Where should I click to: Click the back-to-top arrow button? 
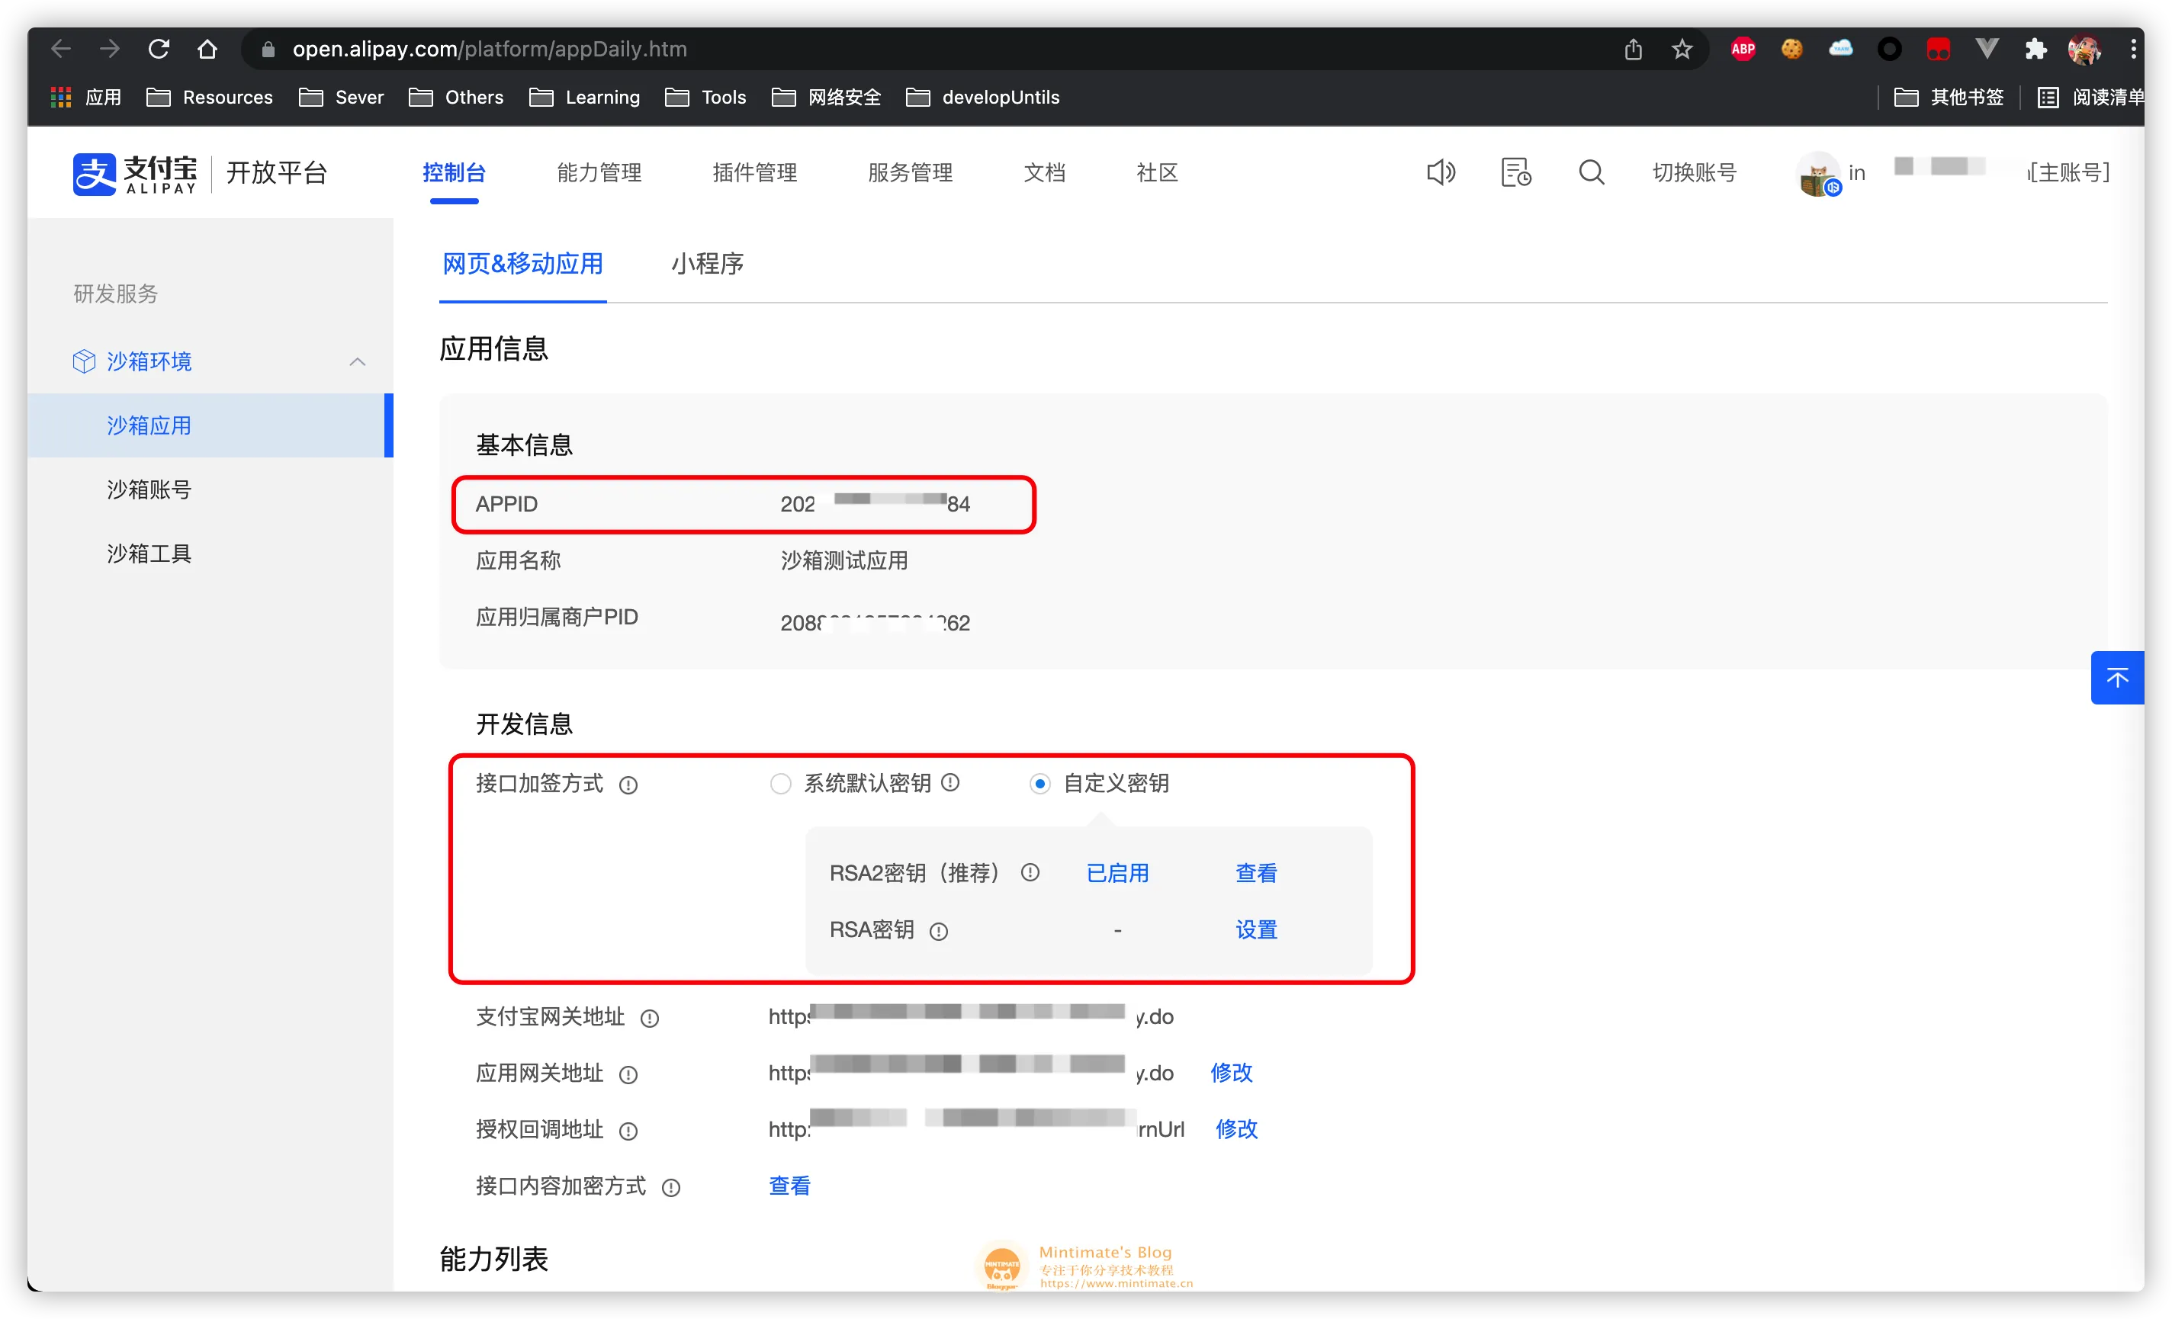pos(2116,678)
